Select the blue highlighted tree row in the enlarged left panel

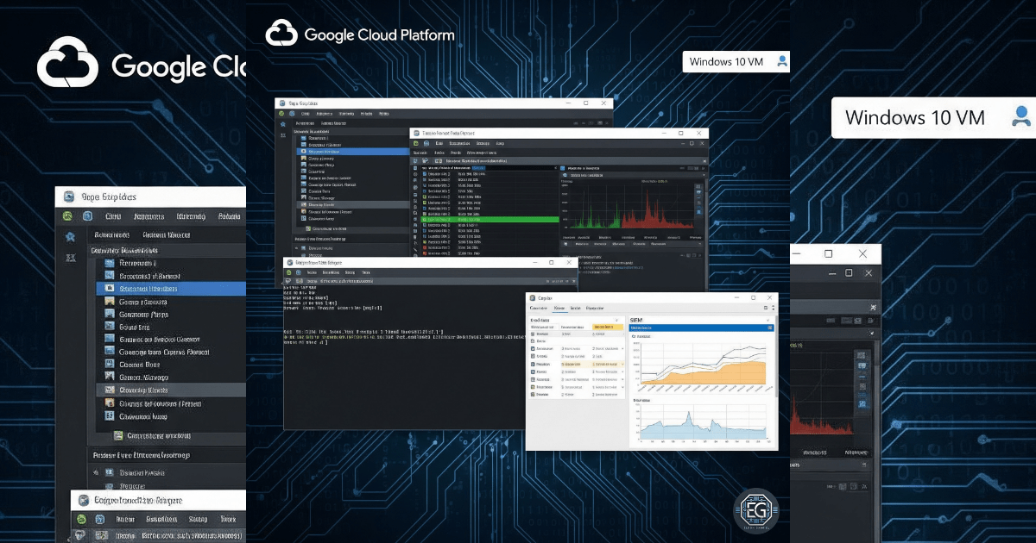point(171,289)
